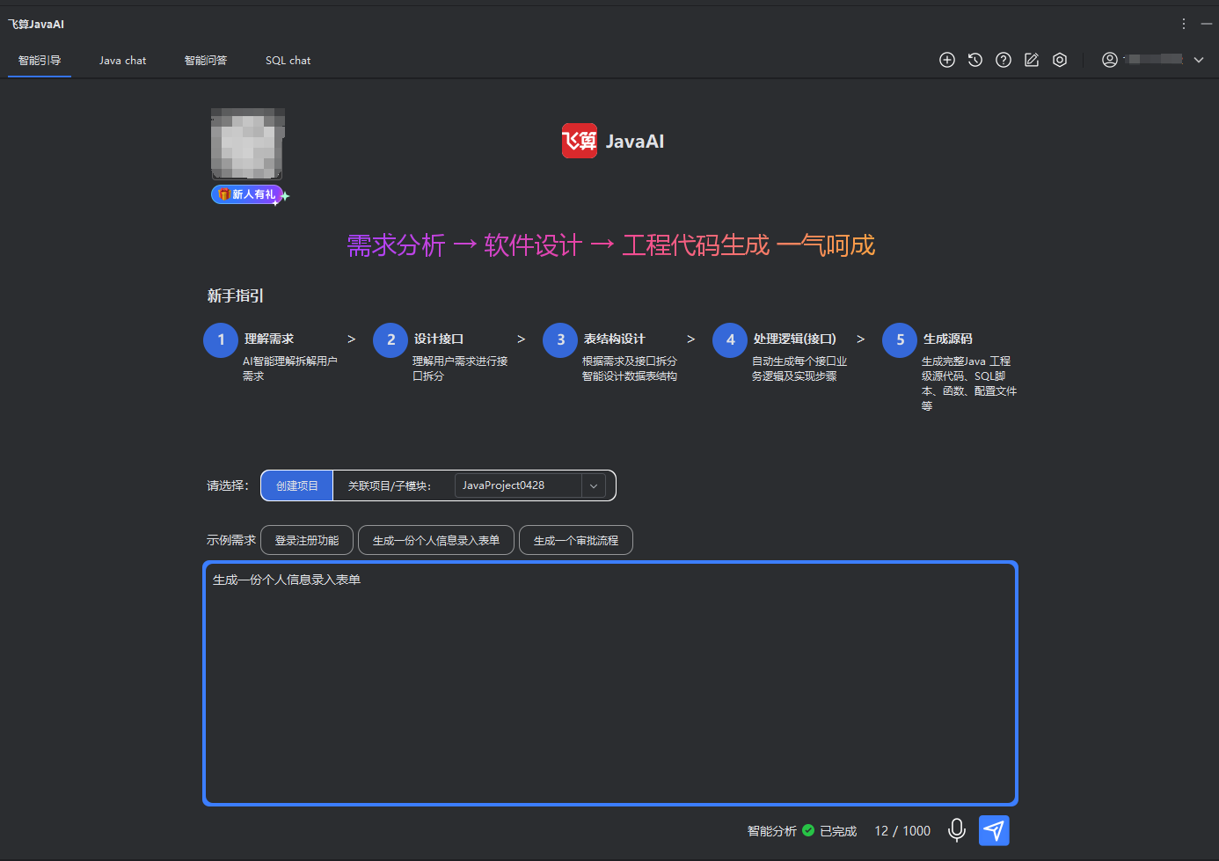Pick the 生成一份个人信息录入表单 example button
Image resolution: width=1219 pixels, height=861 pixels.
click(436, 540)
